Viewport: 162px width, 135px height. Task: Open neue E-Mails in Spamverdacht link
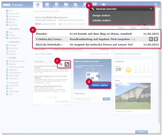pyautogui.click(x=73, y=24)
